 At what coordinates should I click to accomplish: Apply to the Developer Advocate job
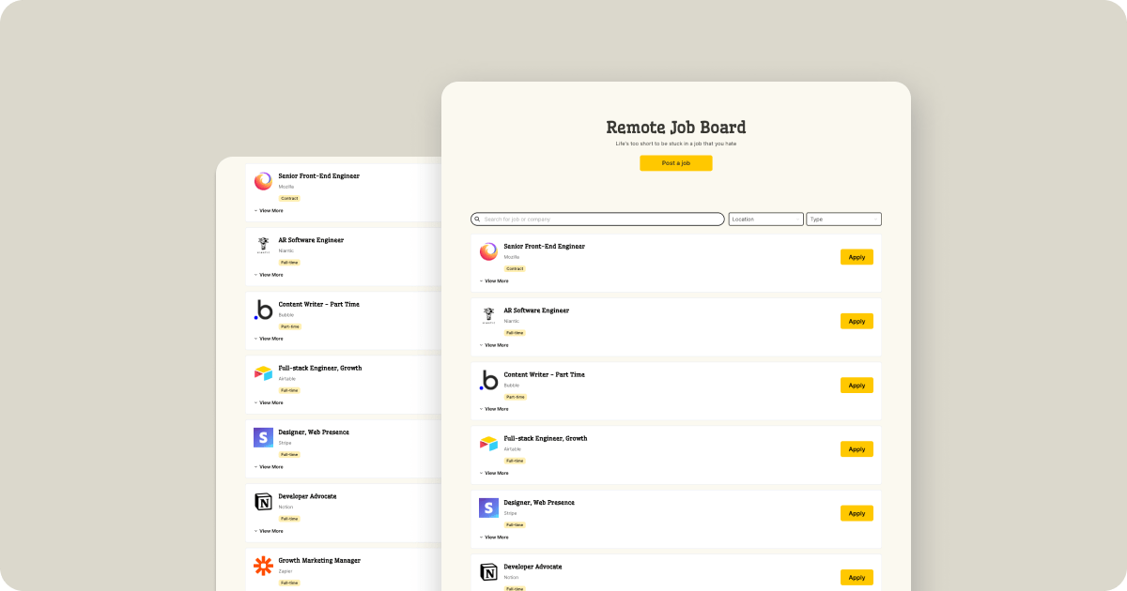(857, 577)
